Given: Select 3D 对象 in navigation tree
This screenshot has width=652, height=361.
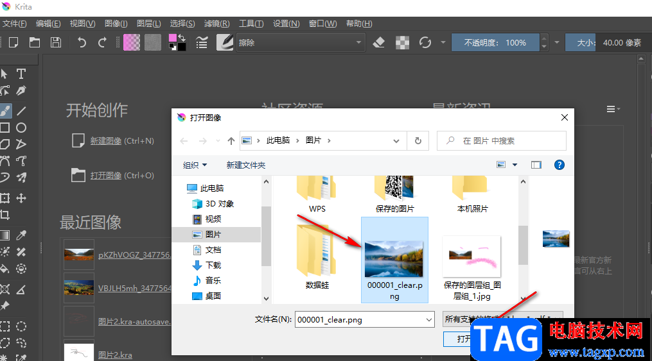Looking at the screenshot, I should [x=213, y=204].
